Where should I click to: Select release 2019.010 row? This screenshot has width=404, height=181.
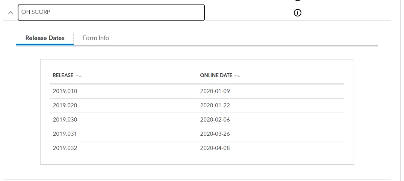pyautogui.click(x=197, y=91)
